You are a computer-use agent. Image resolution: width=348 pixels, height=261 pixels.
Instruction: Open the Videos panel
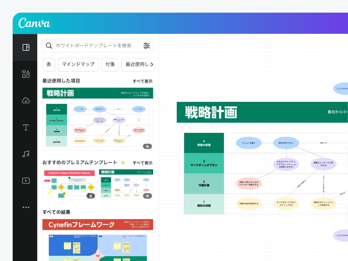pos(26,181)
